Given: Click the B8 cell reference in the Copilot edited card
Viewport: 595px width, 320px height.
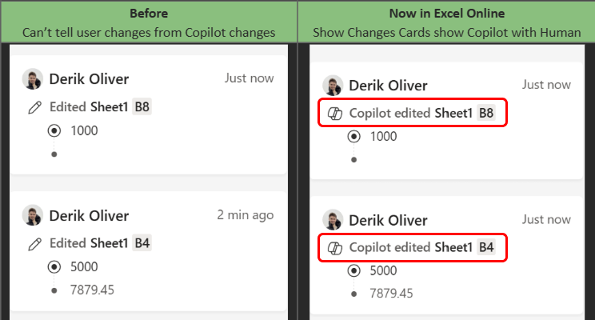Looking at the screenshot, I should [486, 113].
